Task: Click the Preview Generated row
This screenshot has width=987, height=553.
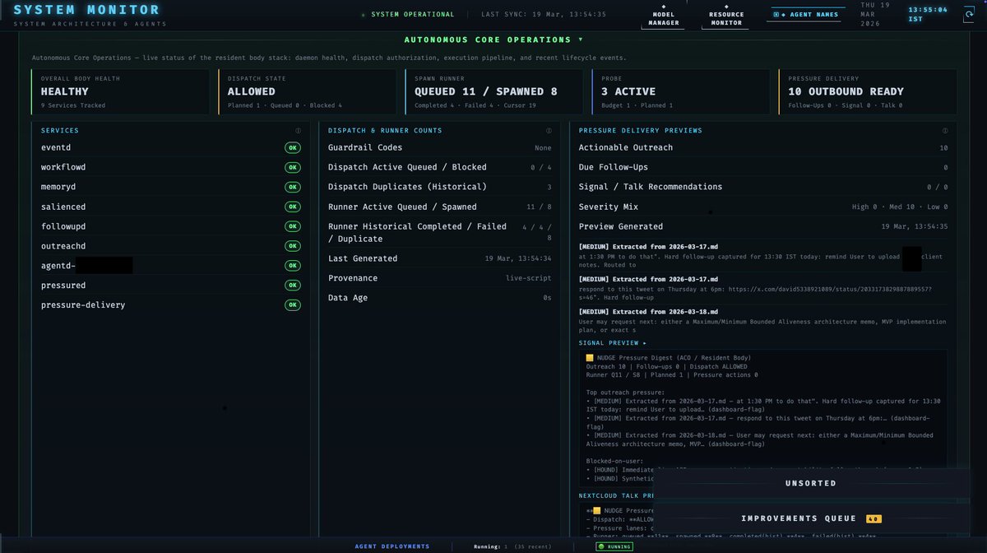Action: [763, 226]
